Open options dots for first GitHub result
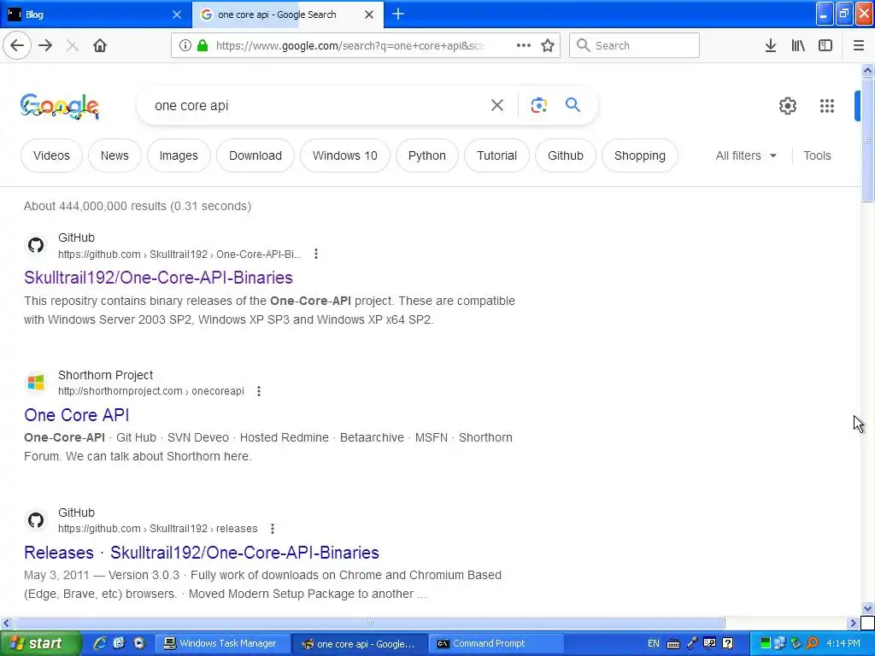Viewport: 875px width, 656px height. click(x=316, y=254)
